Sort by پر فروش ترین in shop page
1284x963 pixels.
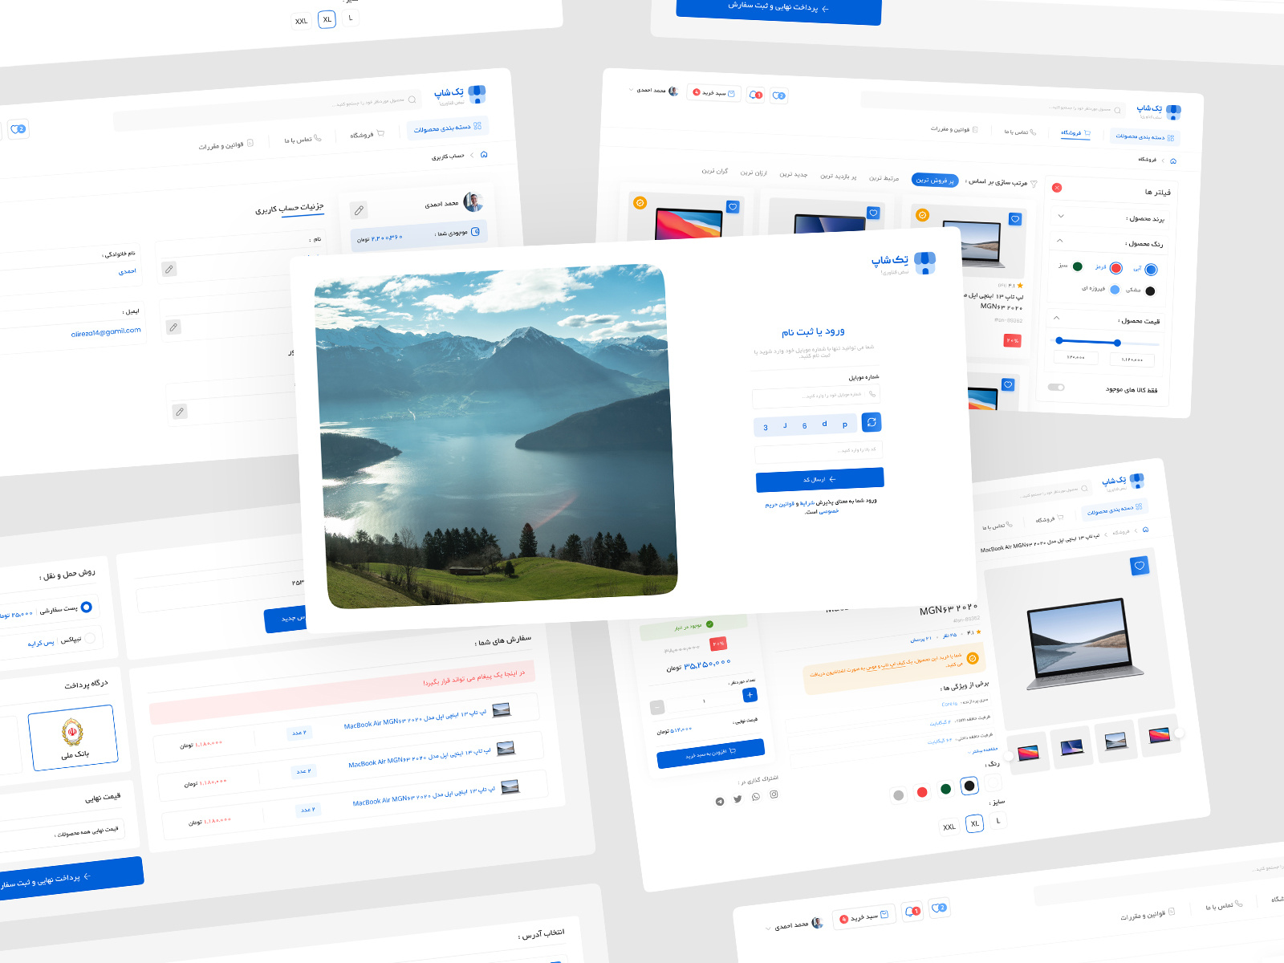click(x=935, y=180)
